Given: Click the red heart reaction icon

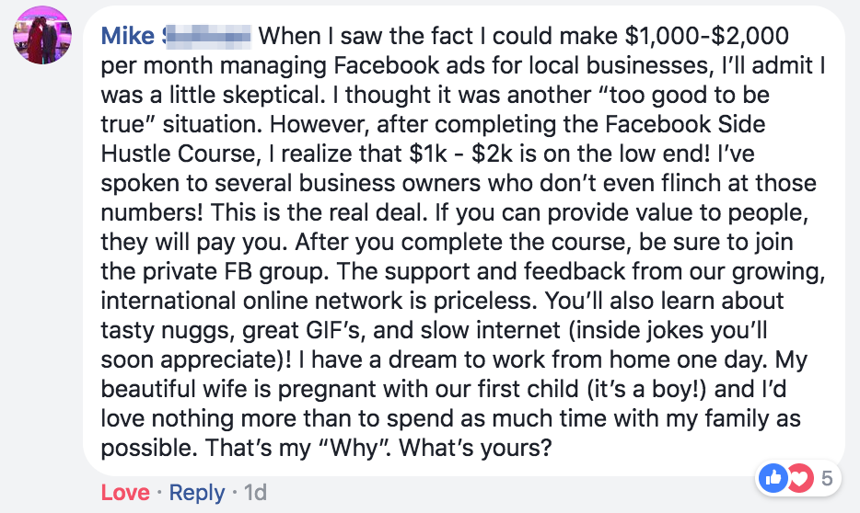Looking at the screenshot, I should 799,478.
